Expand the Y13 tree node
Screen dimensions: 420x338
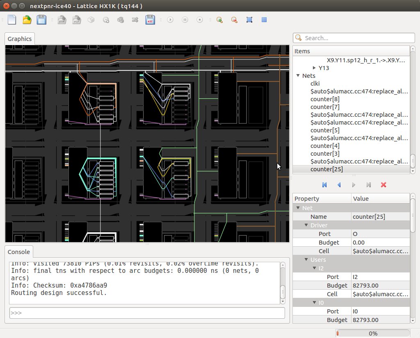pos(314,68)
